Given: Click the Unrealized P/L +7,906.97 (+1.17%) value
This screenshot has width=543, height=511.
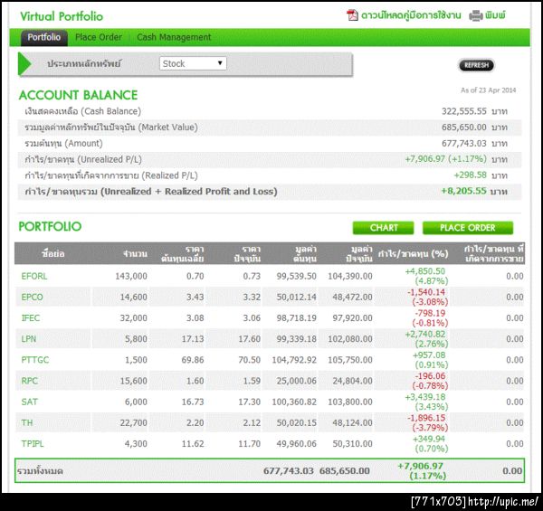Looking at the screenshot, I should [445, 159].
